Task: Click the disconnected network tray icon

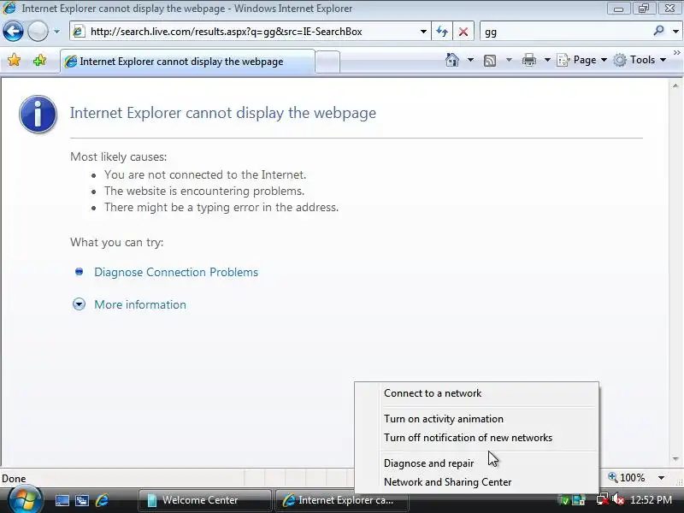Action: [x=603, y=500]
